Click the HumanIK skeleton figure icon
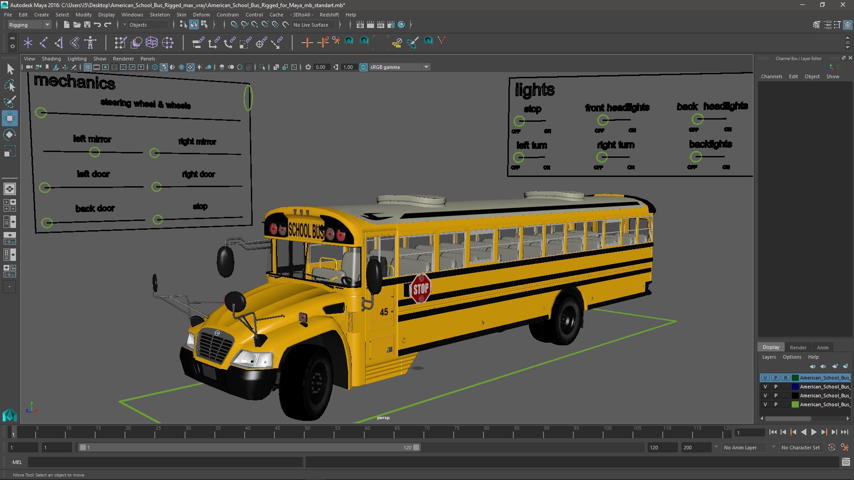The image size is (854, 480). pyautogui.click(x=90, y=43)
